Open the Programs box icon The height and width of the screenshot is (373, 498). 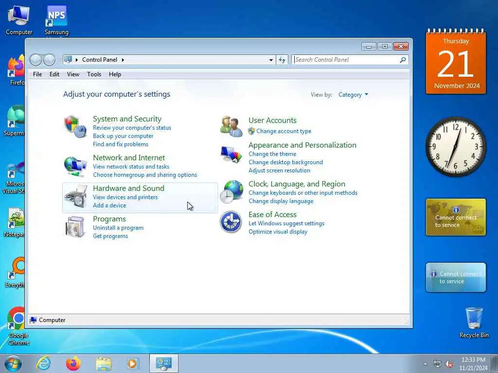[x=75, y=227]
